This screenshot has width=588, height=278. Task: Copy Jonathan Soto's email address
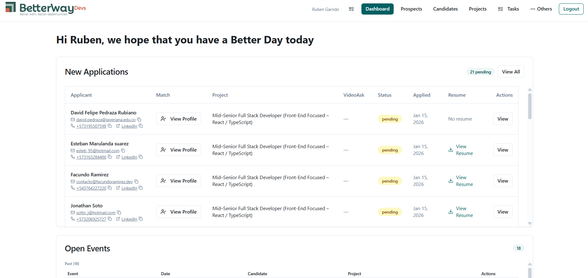point(119,213)
